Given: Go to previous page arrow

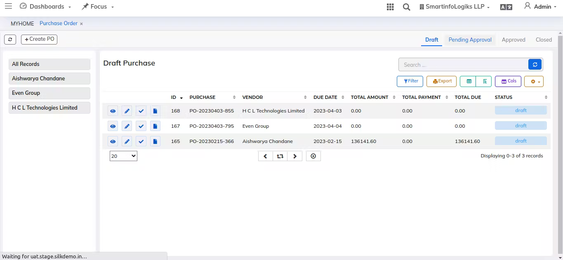Looking at the screenshot, I should pyautogui.click(x=266, y=156).
